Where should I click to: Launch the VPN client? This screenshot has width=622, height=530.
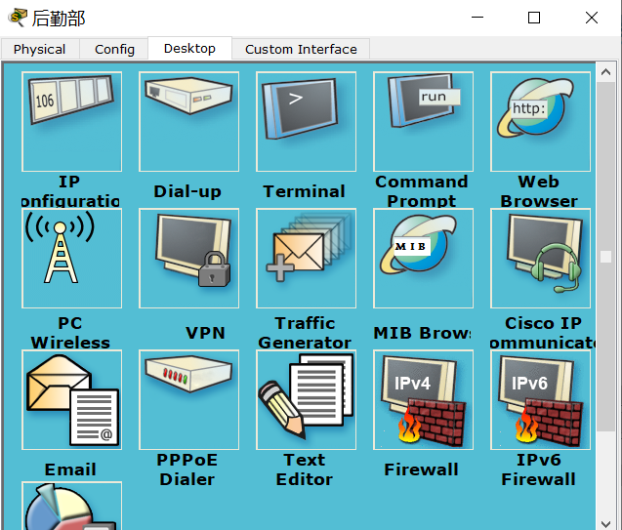(x=188, y=258)
